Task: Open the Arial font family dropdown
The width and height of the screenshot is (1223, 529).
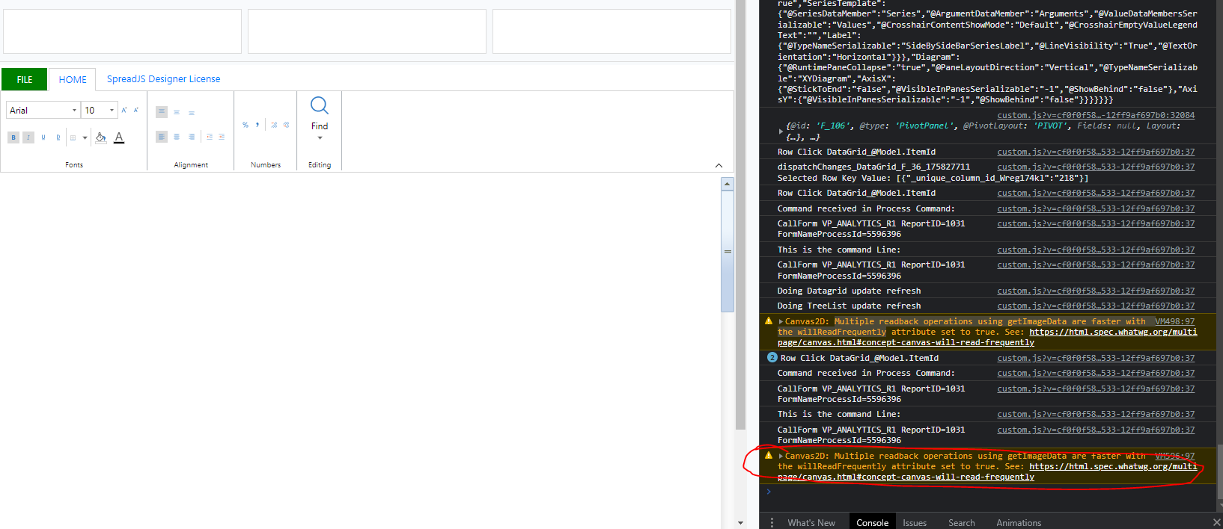Action: click(x=43, y=111)
